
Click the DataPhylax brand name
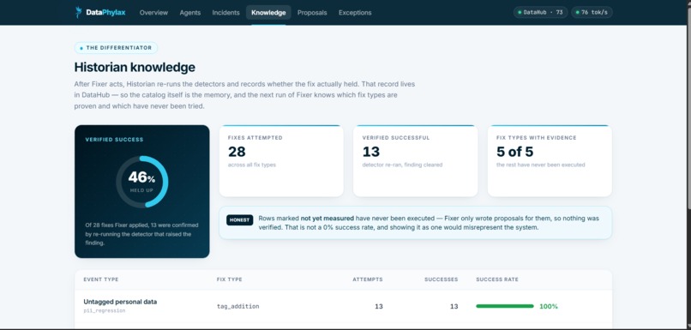(105, 12)
